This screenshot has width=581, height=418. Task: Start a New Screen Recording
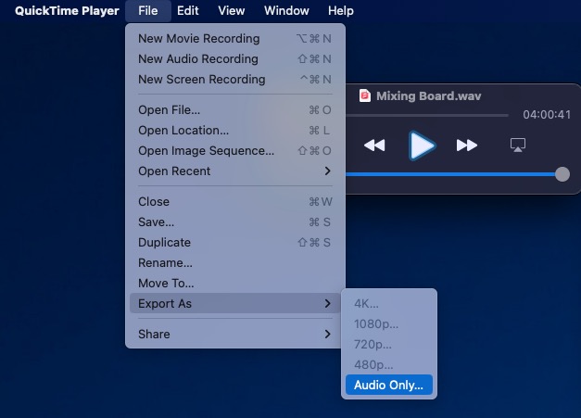coord(235,80)
